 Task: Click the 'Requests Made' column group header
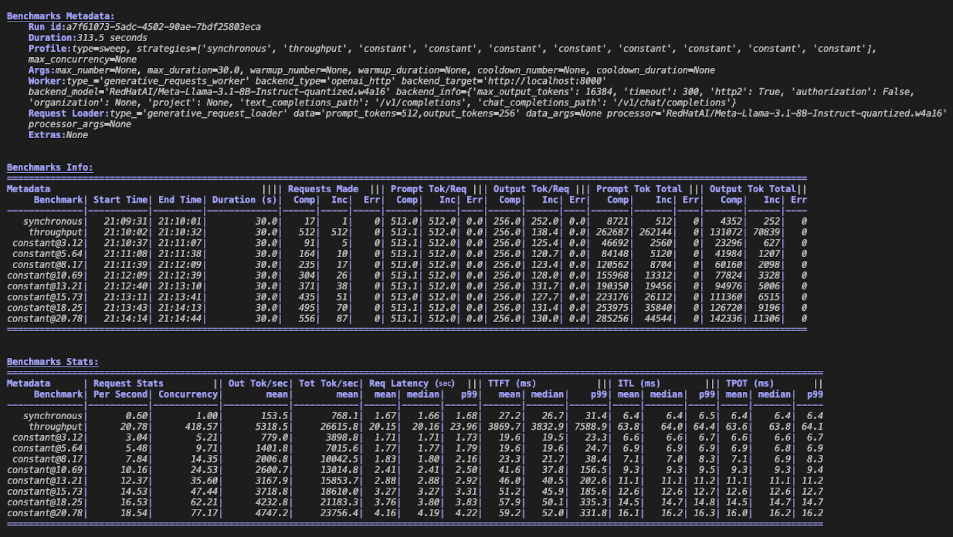[x=323, y=189]
